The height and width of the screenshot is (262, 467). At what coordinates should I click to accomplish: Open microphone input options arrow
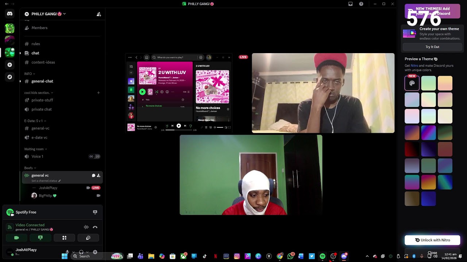(x=73, y=252)
